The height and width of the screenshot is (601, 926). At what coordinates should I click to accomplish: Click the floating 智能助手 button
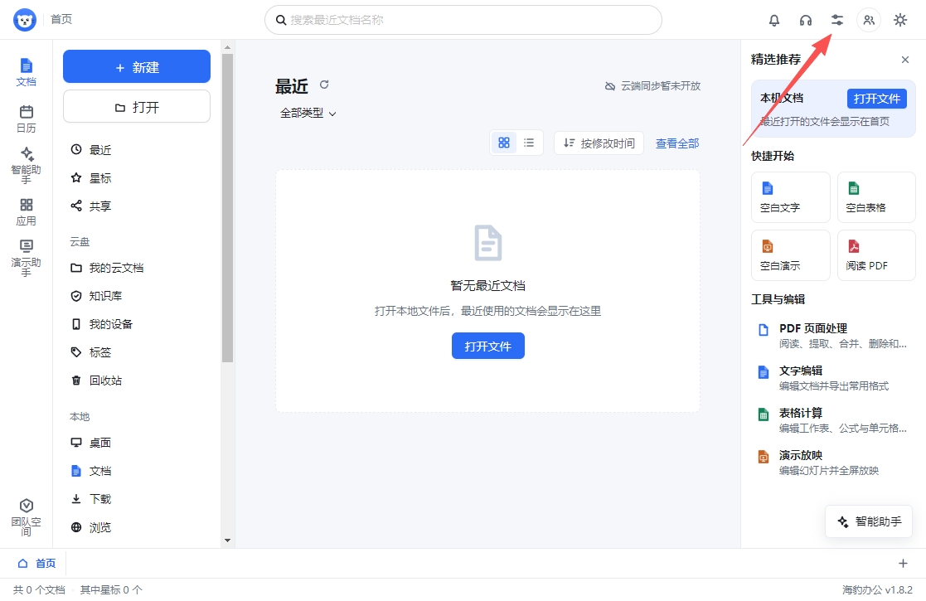(869, 522)
